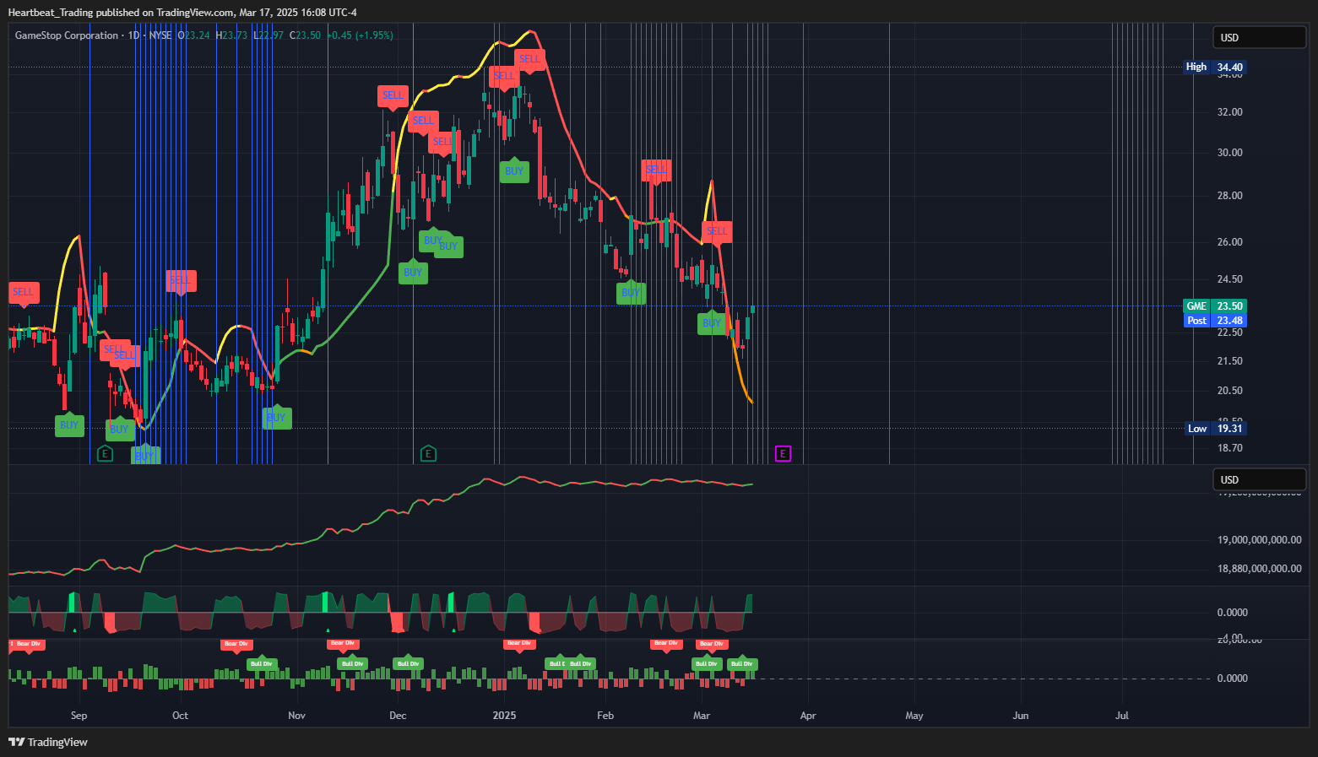The height and width of the screenshot is (757, 1318).
Task: Click the Apr label on time axis
Action: pyautogui.click(x=808, y=716)
